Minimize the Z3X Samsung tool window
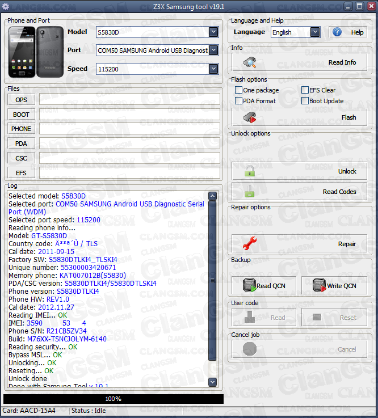 (x=348, y=6)
